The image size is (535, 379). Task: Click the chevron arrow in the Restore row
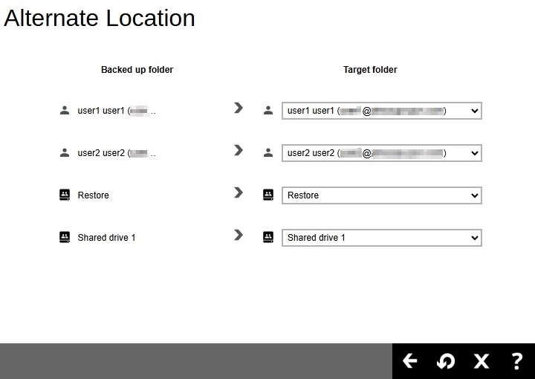[x=238, y=192]
